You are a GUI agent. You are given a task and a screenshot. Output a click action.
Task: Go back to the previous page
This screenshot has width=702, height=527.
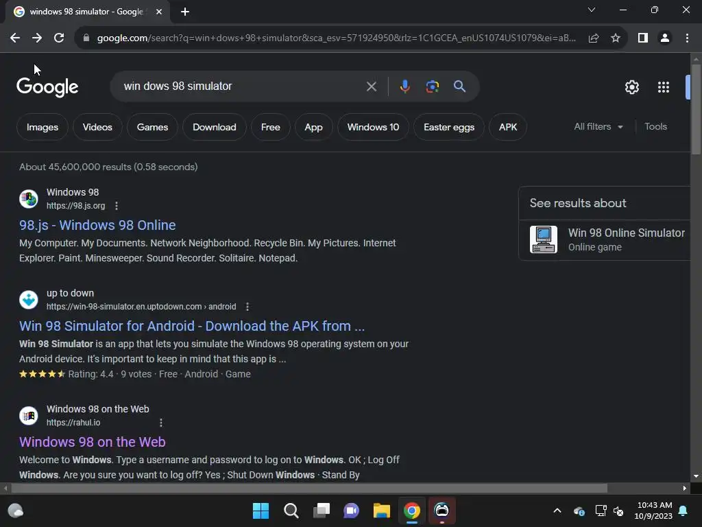pyautogui.click(x=15, y=38)
